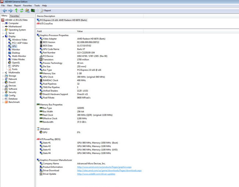Open the Help menu

click(44, 6)
